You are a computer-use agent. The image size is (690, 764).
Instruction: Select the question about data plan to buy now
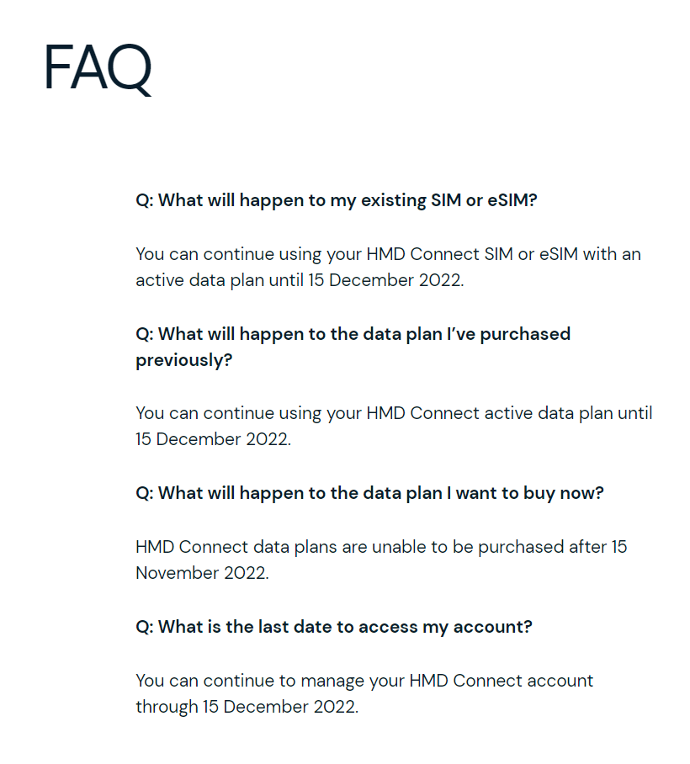370,493
